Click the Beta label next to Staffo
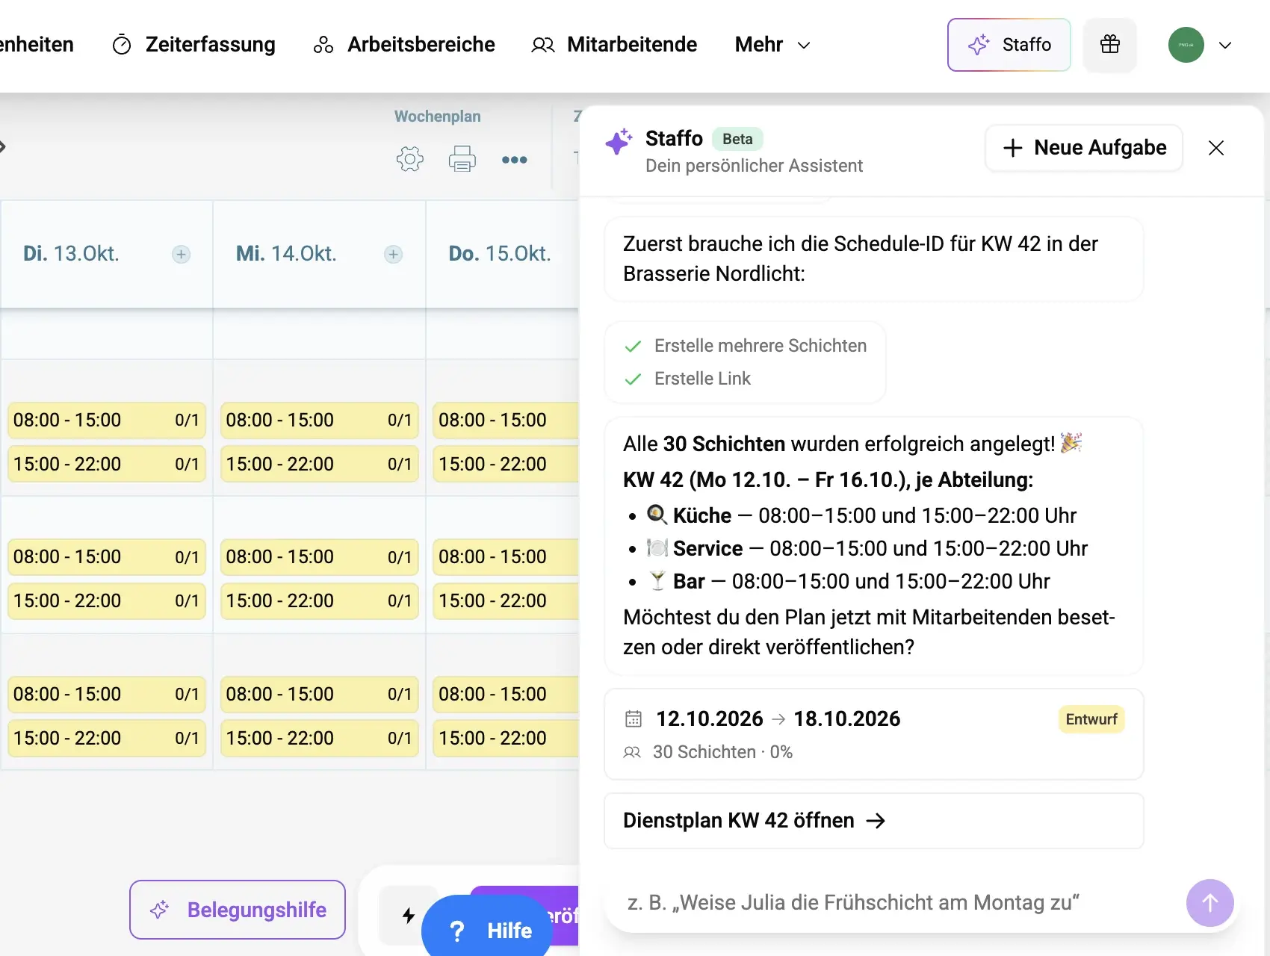This screenshot has height=956, width=1270. pyautogui.click(x=737, y=139)
